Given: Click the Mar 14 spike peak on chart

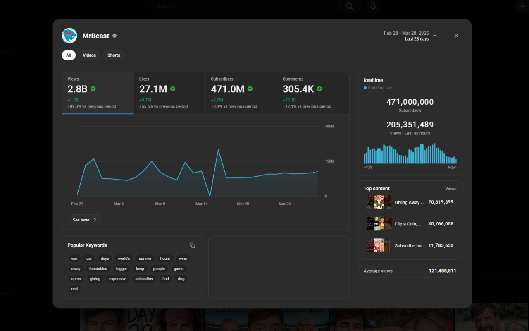Looking at the screenshot, I should pyautogui.click(x=218, y=149).
